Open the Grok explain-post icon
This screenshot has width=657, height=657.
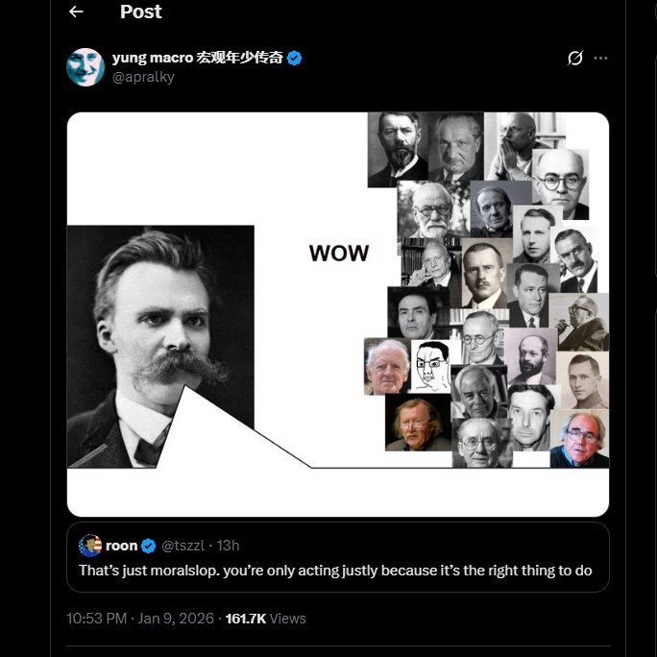[x=575, y=58]
